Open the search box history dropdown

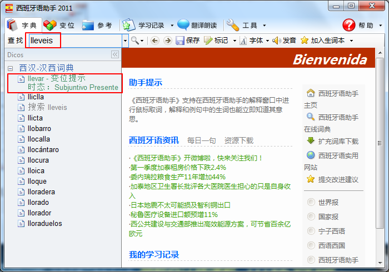pos(125,41)
